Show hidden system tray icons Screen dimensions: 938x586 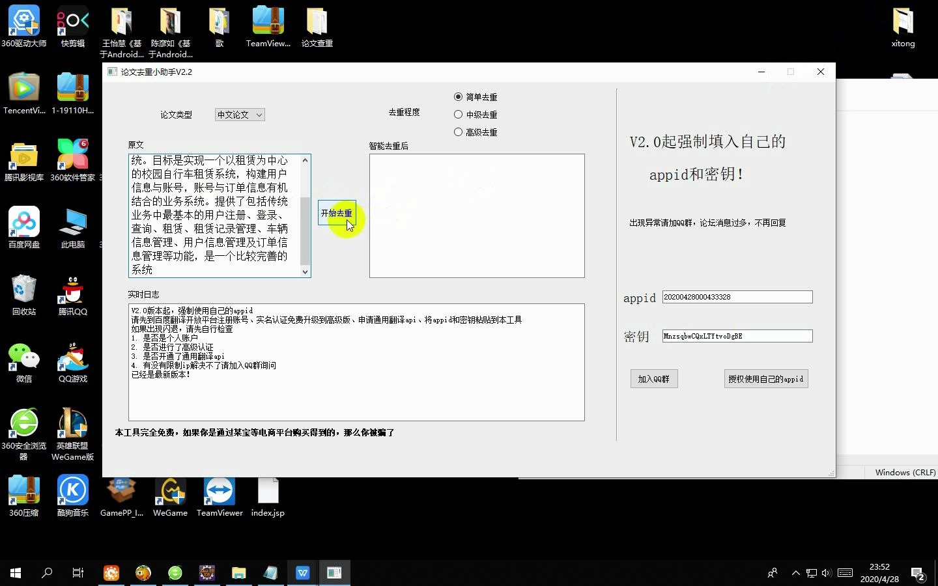click(x=795, y=573)
